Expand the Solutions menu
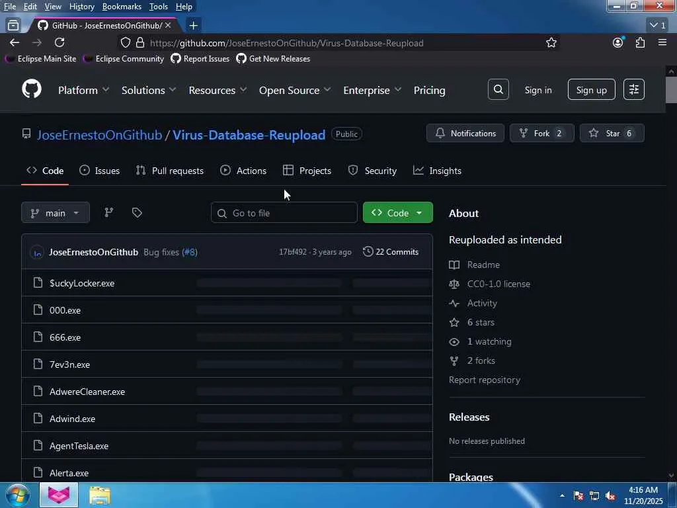 149,90
